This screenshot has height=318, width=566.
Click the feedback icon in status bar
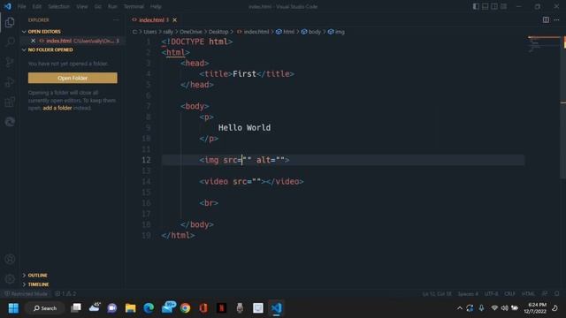click(545, 294)
